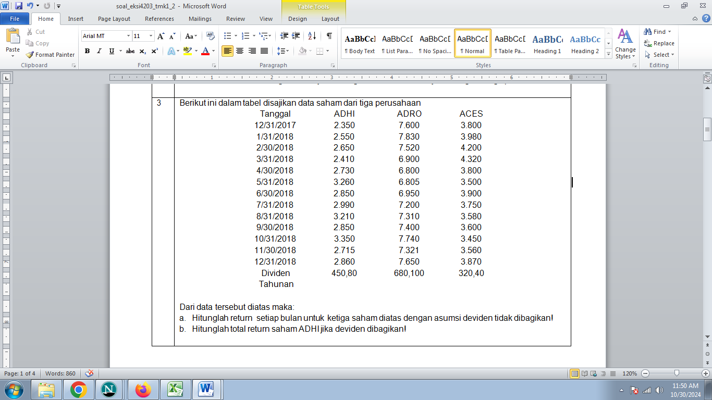Screen dimensions: 712x400
Task: Click the vertical scrollbar thumb
Action: 707,129
